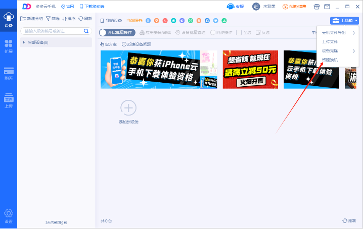Image resolution: width=363 pixels, height=229 pixels.
Task: Open the gift shop box icon
Action: (x=316, y=7)
